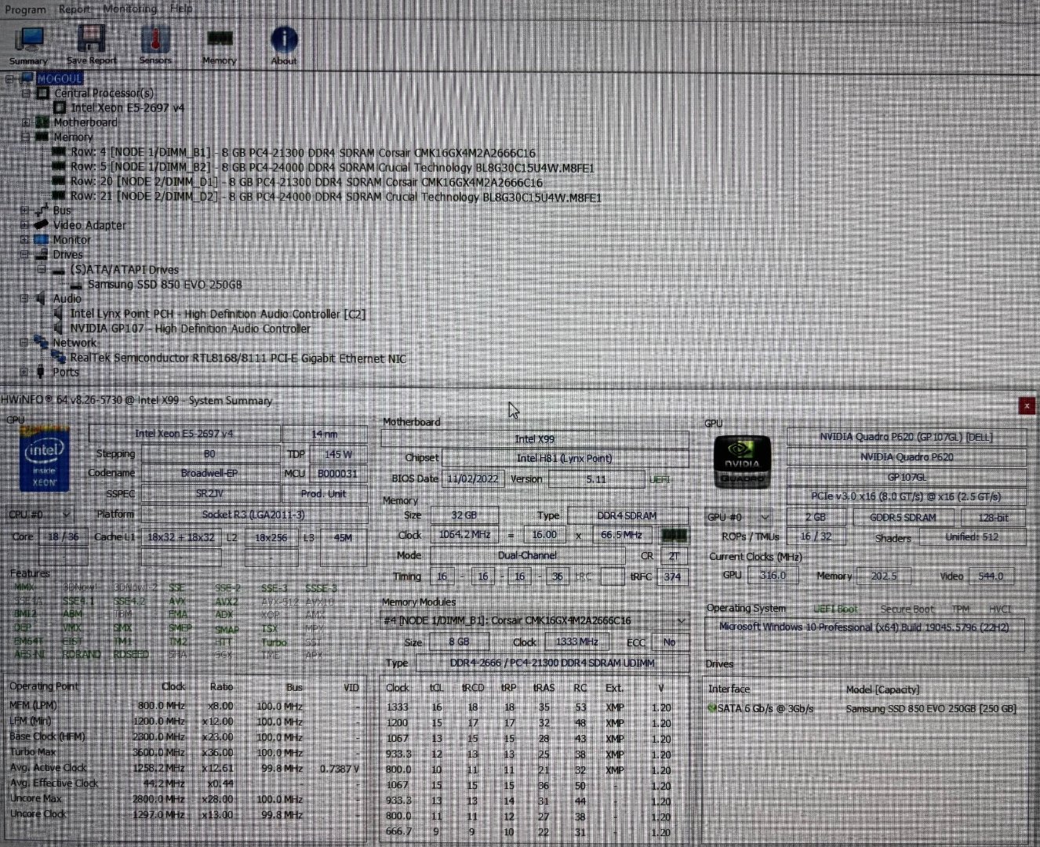Expand the Motherboard tree node
This screenshot has width=1040, height=847.
(x=26, y=122)
